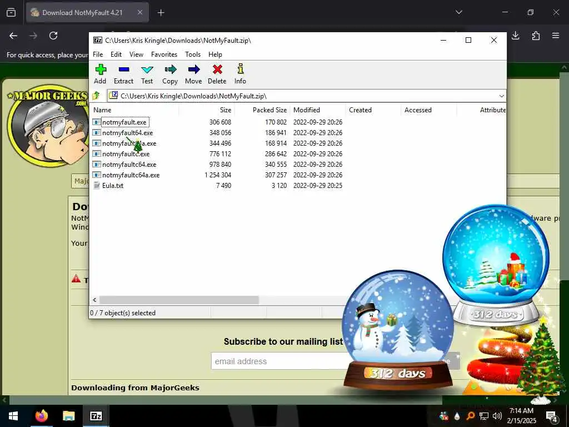The width and height of the screenshot is (569, 427).
Task: Sort files by Size column header
Action: click(x=206, y=110)
